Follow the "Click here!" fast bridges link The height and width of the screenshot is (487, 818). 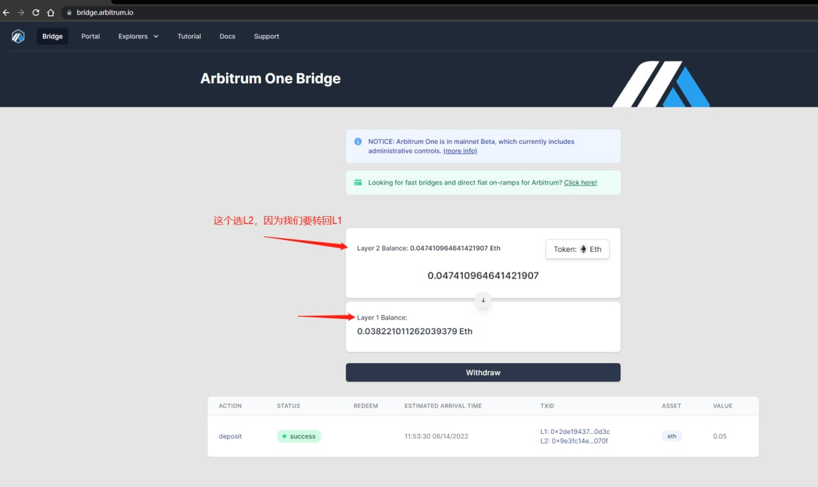[x=580, y=183]
